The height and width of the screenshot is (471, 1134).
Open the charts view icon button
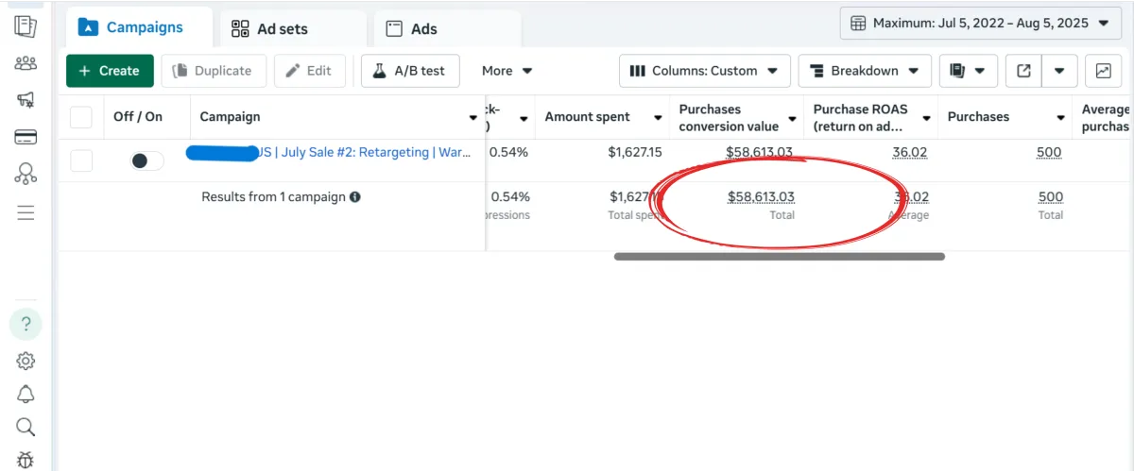[1103, 71]
